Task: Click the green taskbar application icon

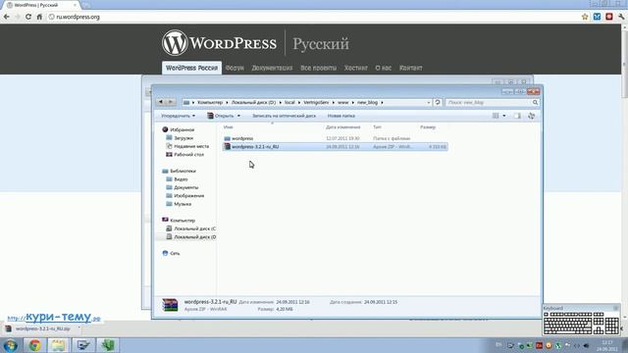Action: (107, 345)
